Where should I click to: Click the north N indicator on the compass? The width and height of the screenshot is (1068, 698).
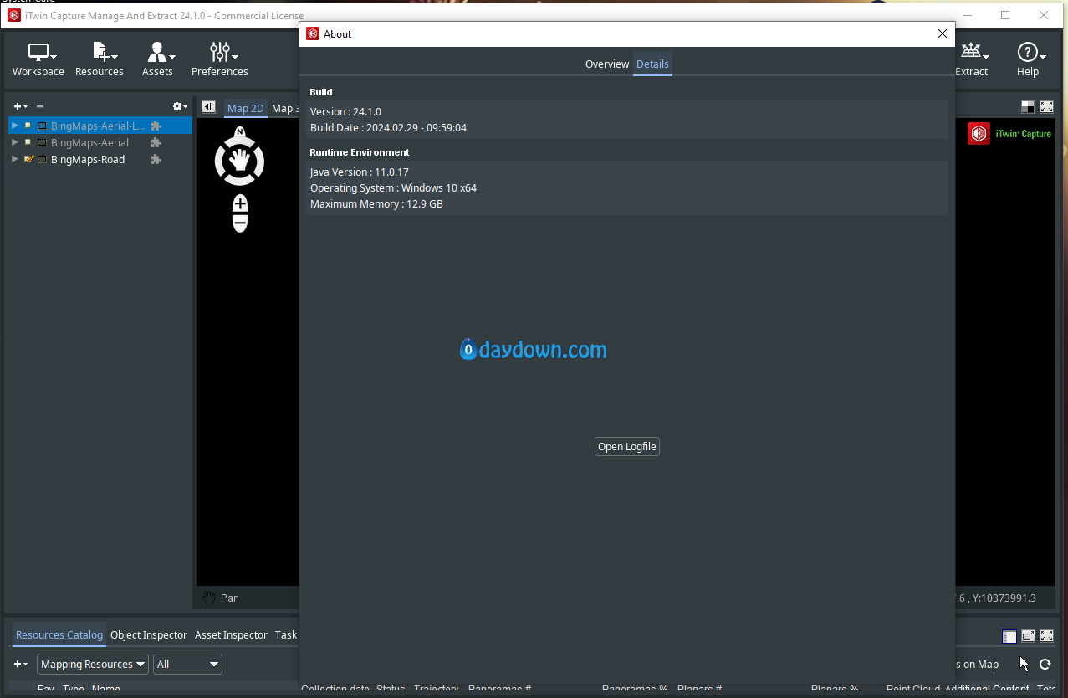(x=240, y=131)
